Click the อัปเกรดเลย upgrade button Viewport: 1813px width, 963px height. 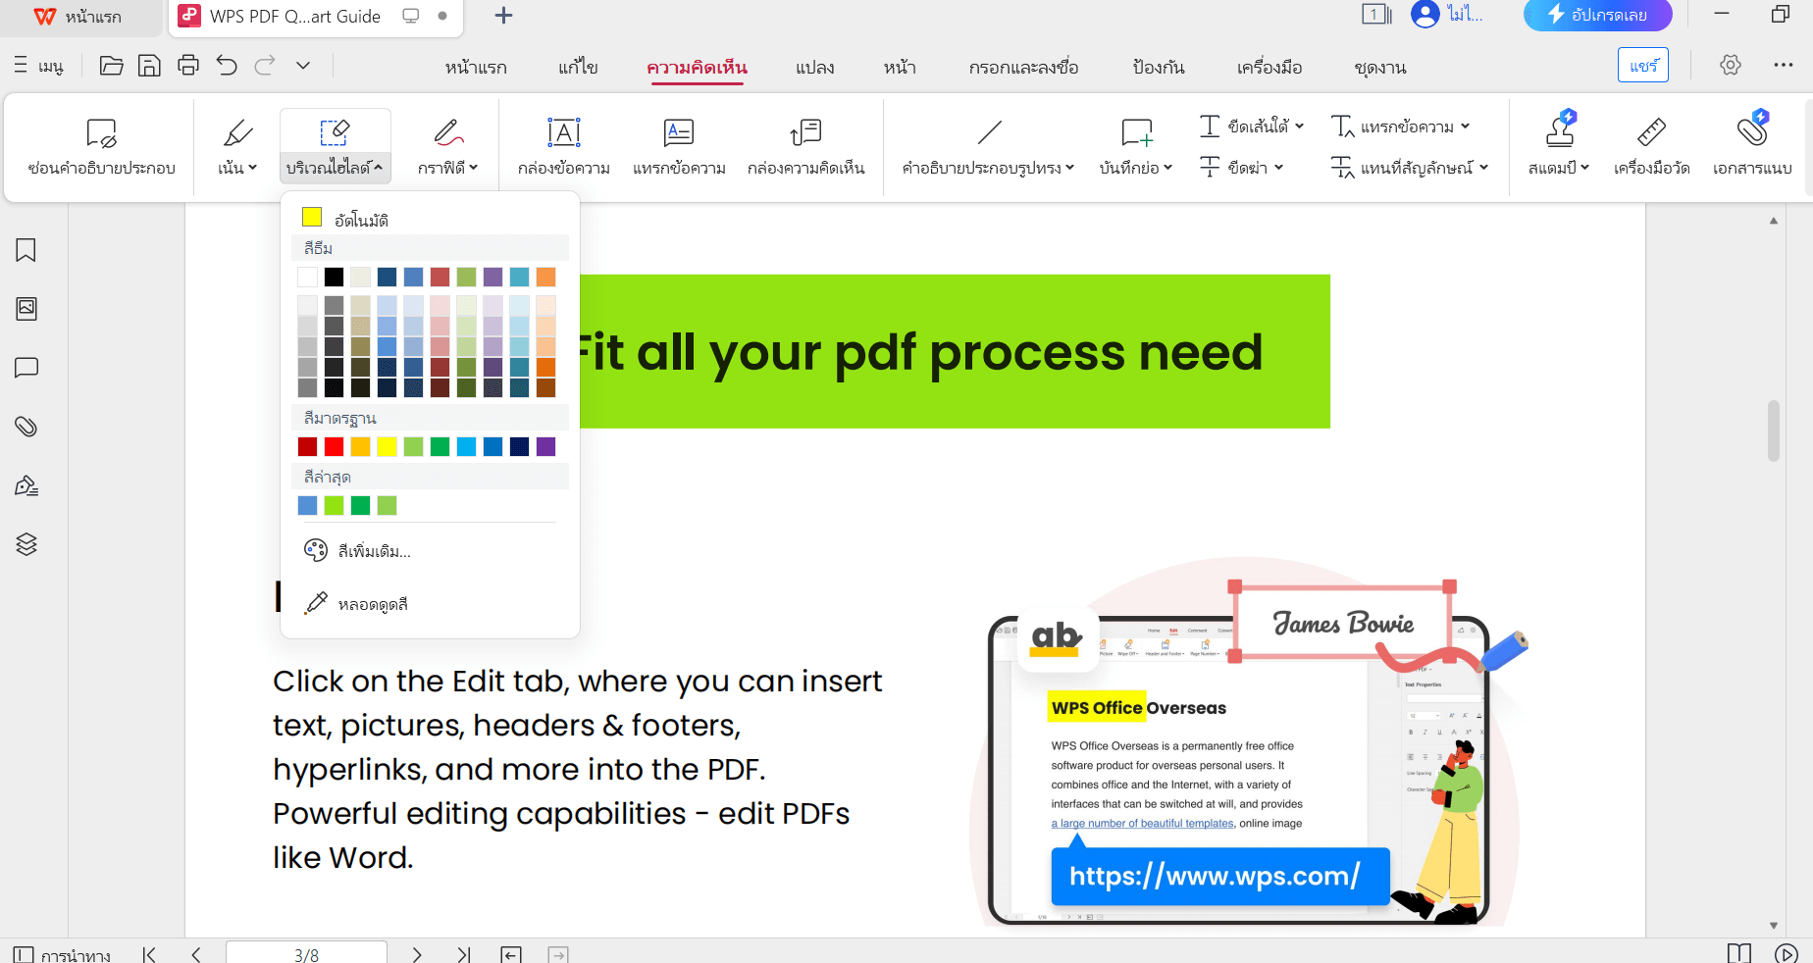1597,15
